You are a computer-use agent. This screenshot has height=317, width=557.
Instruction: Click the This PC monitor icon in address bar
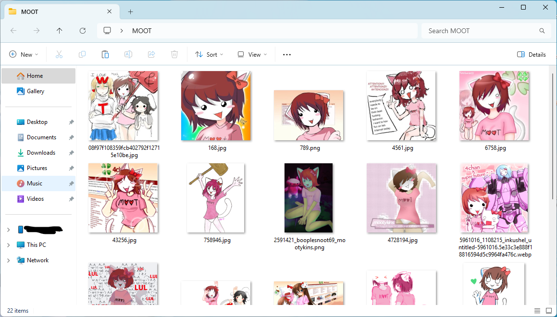(x=107, y=31)
